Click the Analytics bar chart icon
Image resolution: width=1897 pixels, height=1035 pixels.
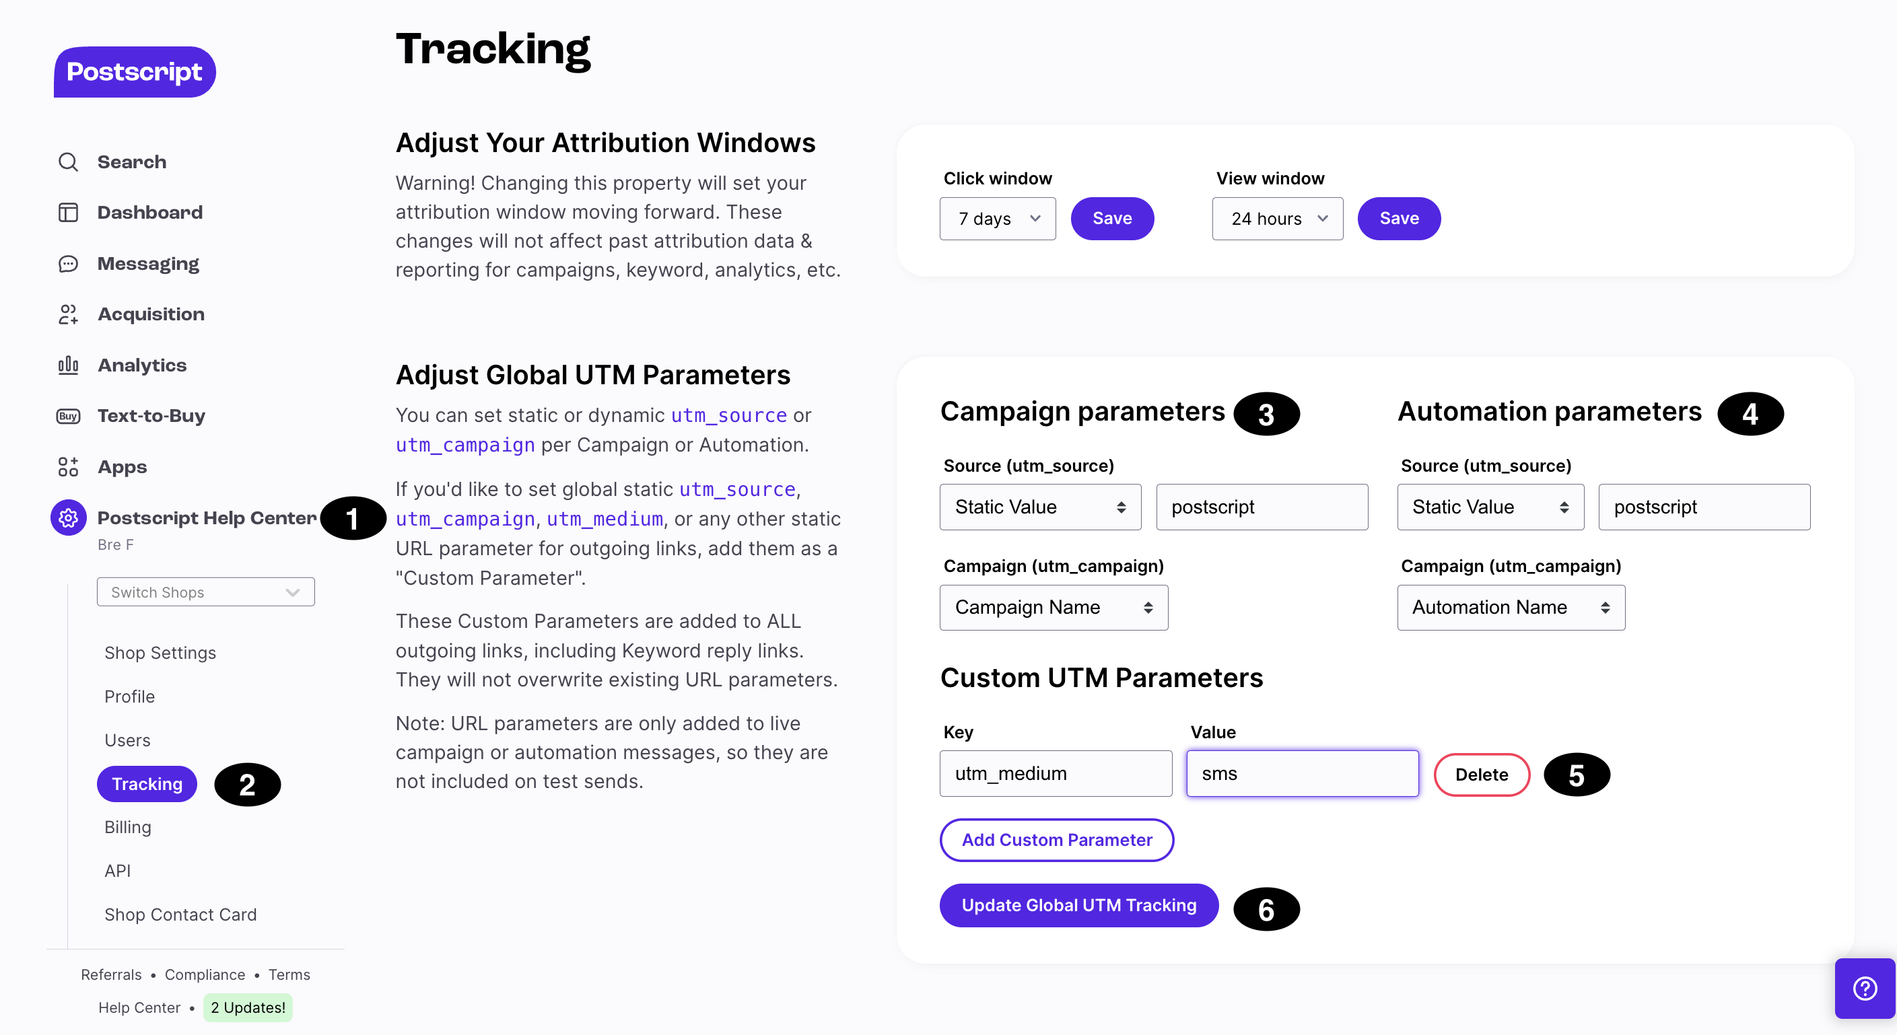point(68,365)
